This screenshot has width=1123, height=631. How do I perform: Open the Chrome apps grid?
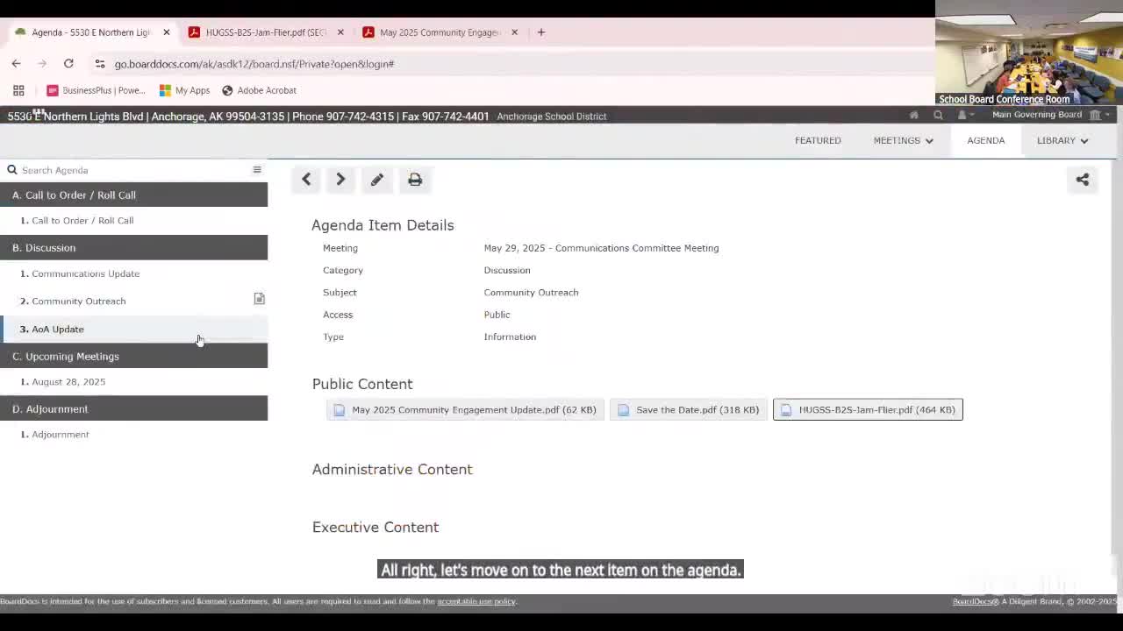(x=18, y=90)
